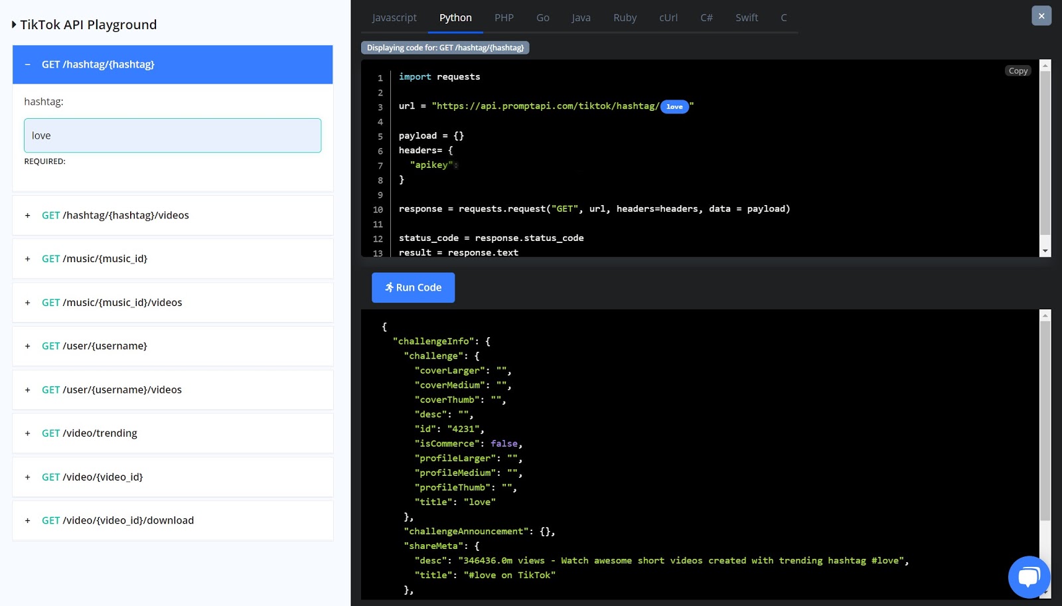Click the 'REQUIRED:' label

(x=45, y=161)
